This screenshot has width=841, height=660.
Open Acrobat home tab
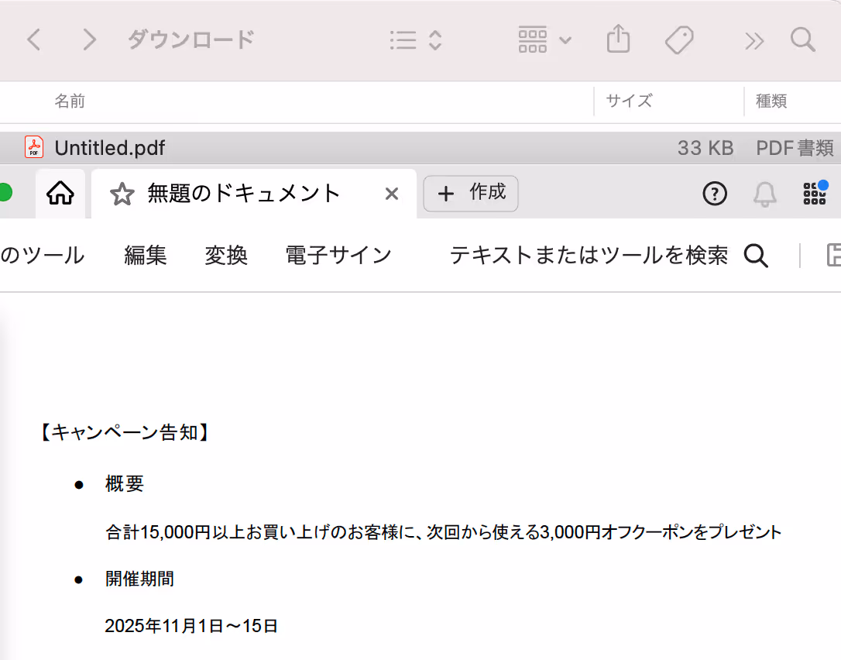60,193
